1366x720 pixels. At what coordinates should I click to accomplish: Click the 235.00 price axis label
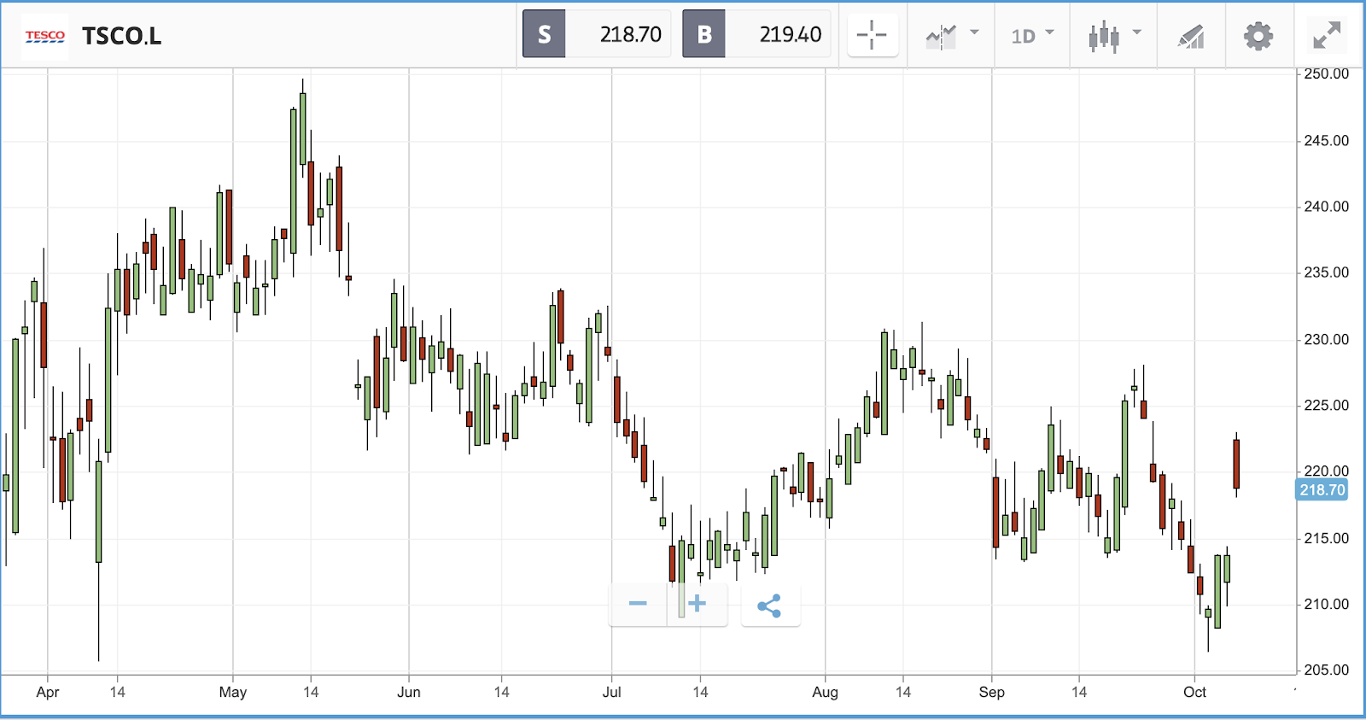[1326, 272]
